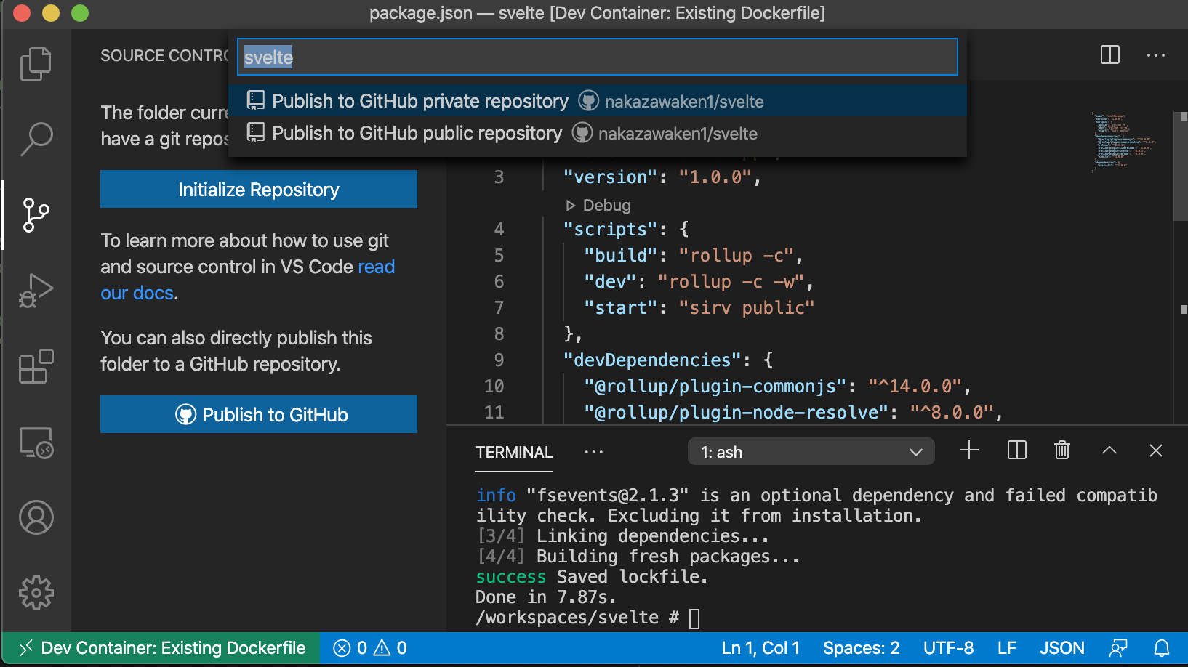The image size is (1188, 667).
Task: Click the "version" key in package.json
Action: coord(611,177)
